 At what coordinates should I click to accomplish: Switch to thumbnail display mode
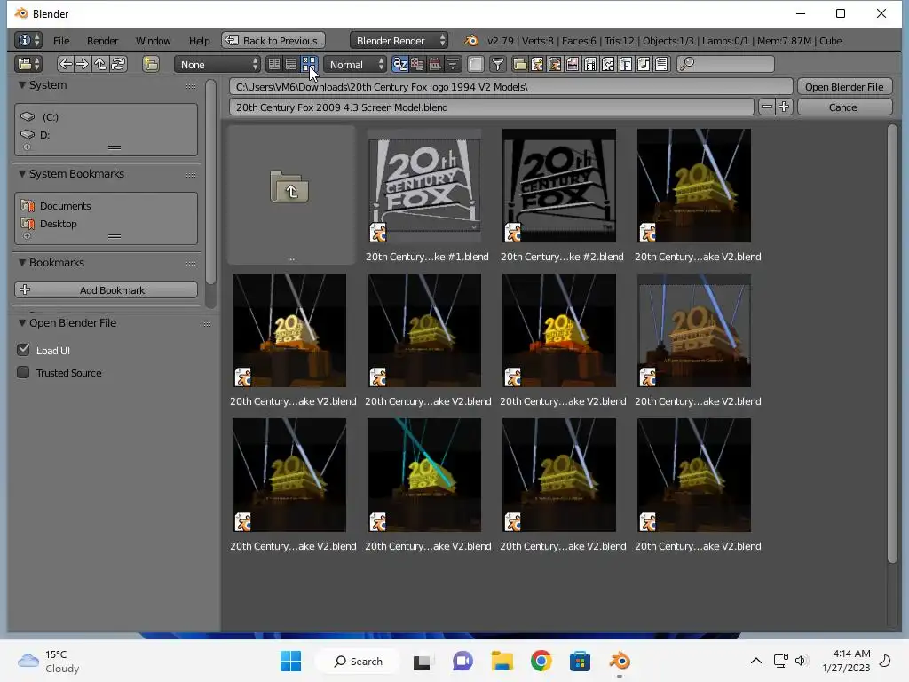[x=309, y=64]
